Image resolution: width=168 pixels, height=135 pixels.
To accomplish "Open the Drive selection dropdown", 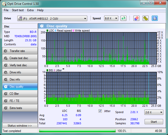I will coord(52,18).
